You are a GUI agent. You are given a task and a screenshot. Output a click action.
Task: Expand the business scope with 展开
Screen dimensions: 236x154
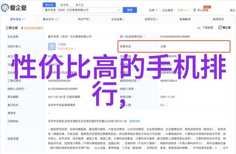coord(226,148)
